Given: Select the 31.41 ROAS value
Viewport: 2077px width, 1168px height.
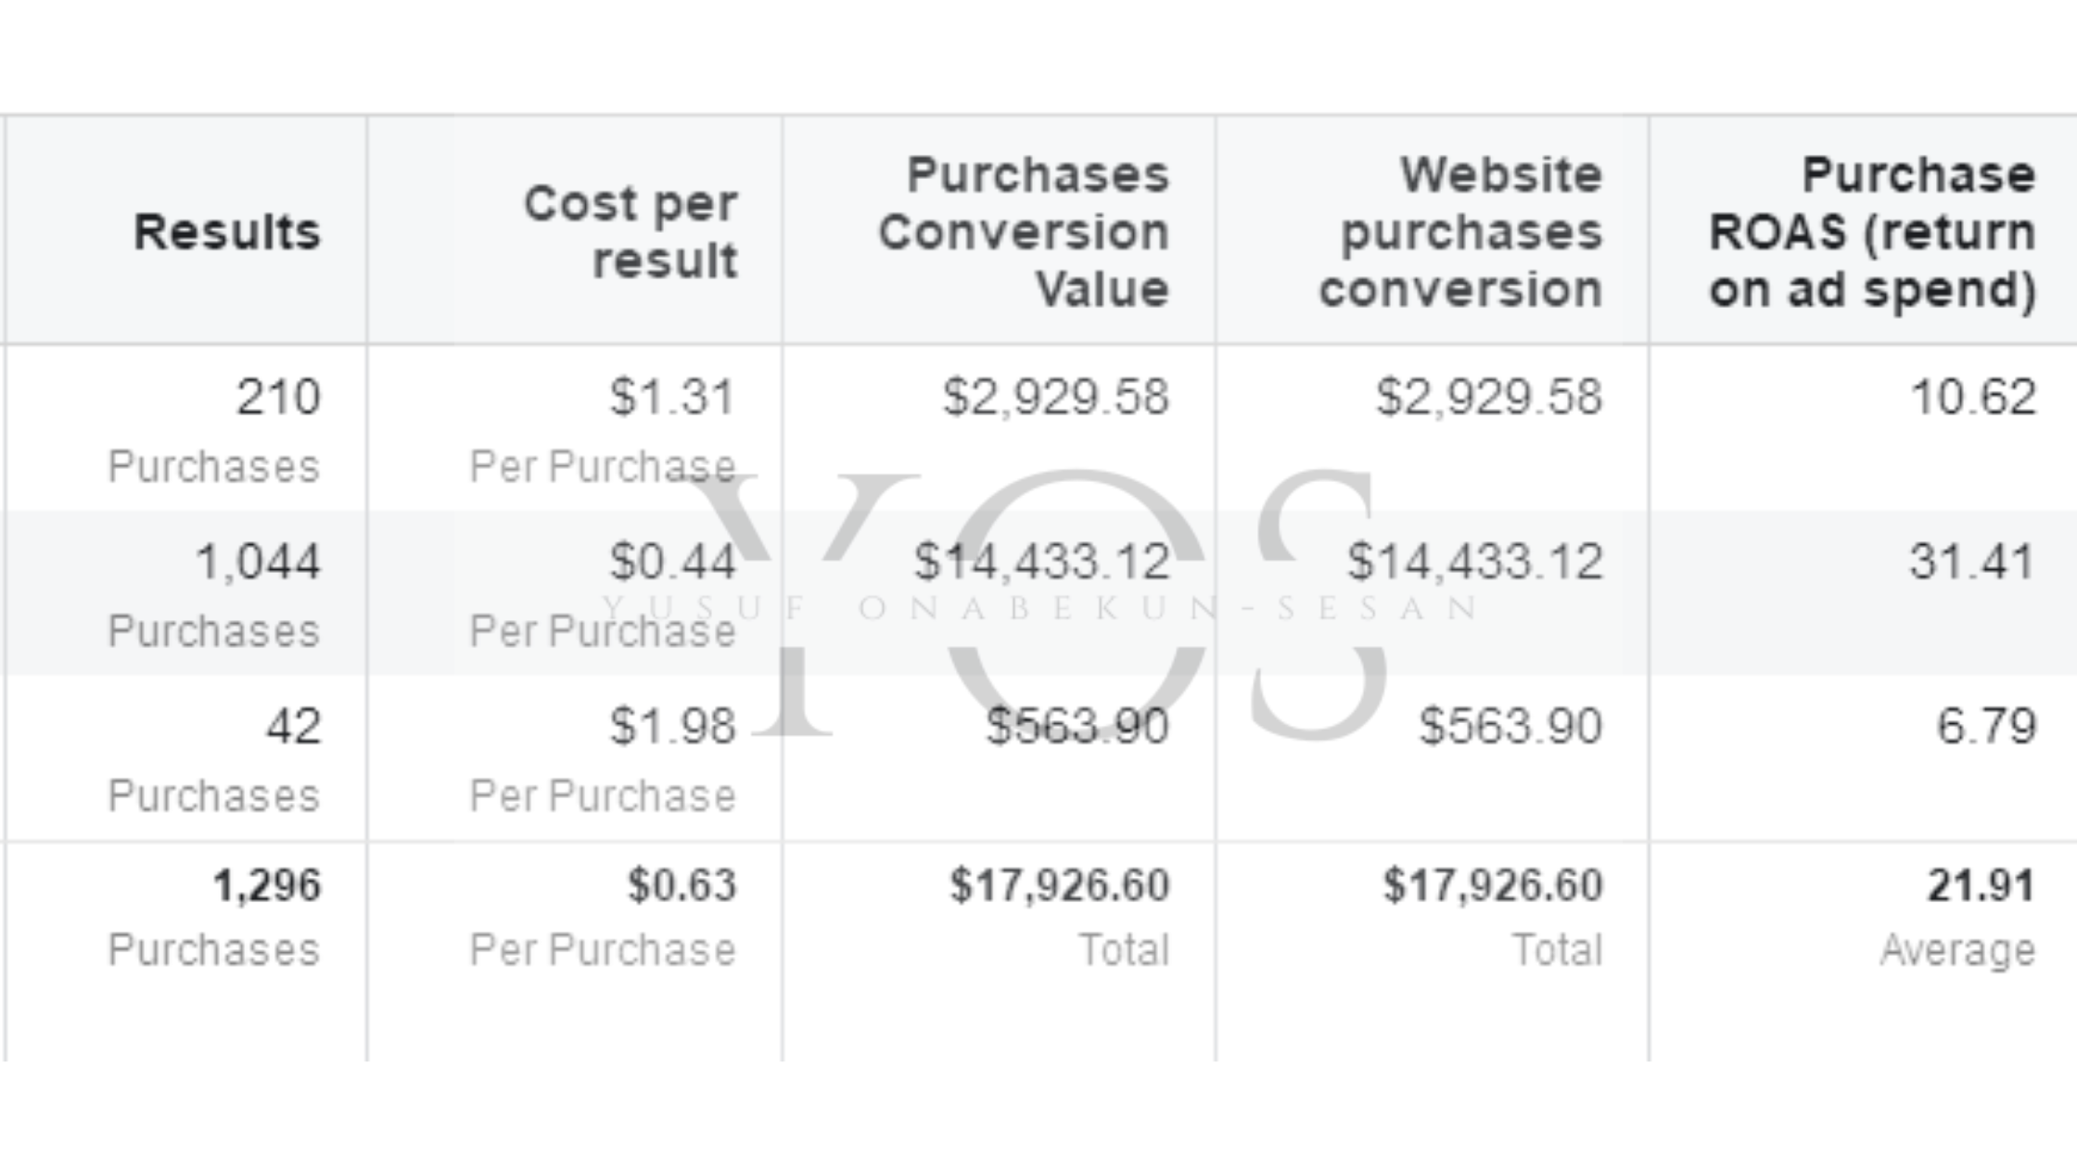Looking at the screenshot, I should click(x=1972, y=562).
